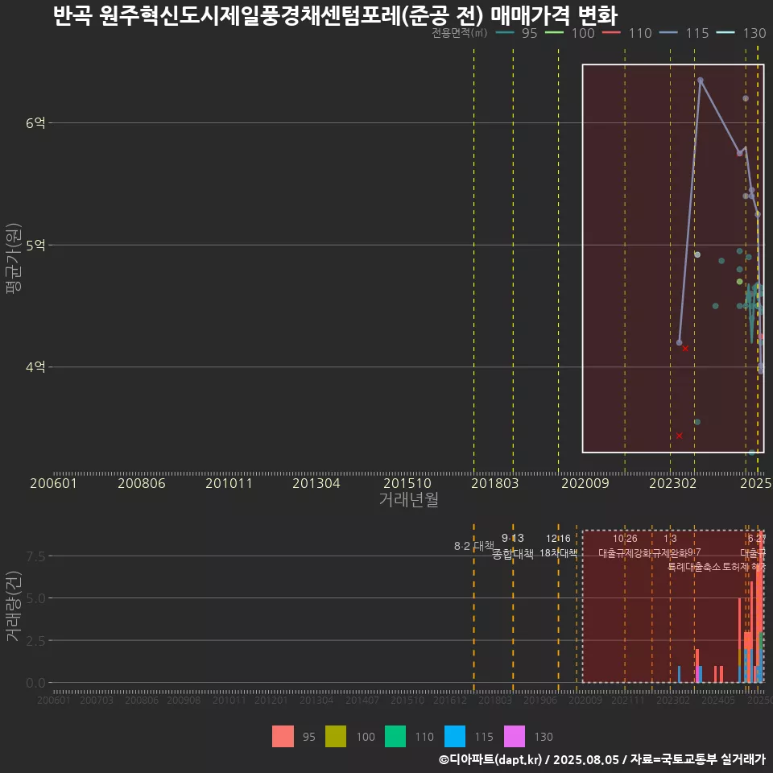Click 200806 on the price chart x-axis
The height and width of the screenshot is (773, 773).
coord(142,483)
